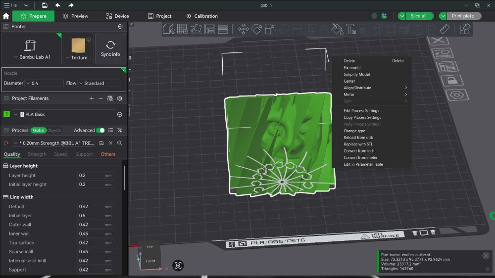This screenshot has height=278, width=495.
Task: Switch Process scope to Objects
Action: click(54, 130)
